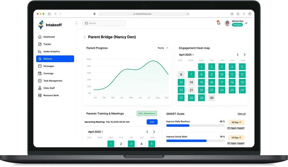Click Improve Daily Routines progress bar
This screenshot has width=288, height=167.
tap(196, 125)
